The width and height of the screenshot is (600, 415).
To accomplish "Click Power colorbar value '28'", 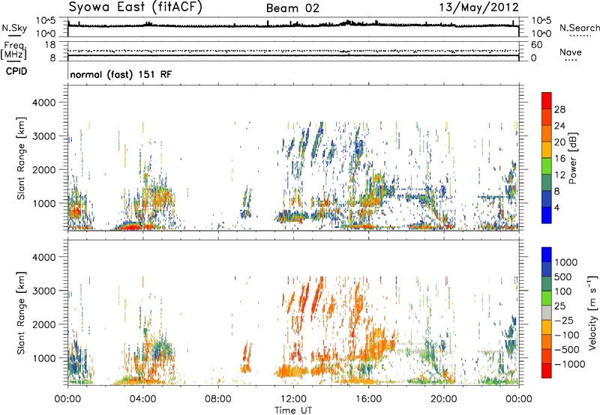I will (559, 109).
